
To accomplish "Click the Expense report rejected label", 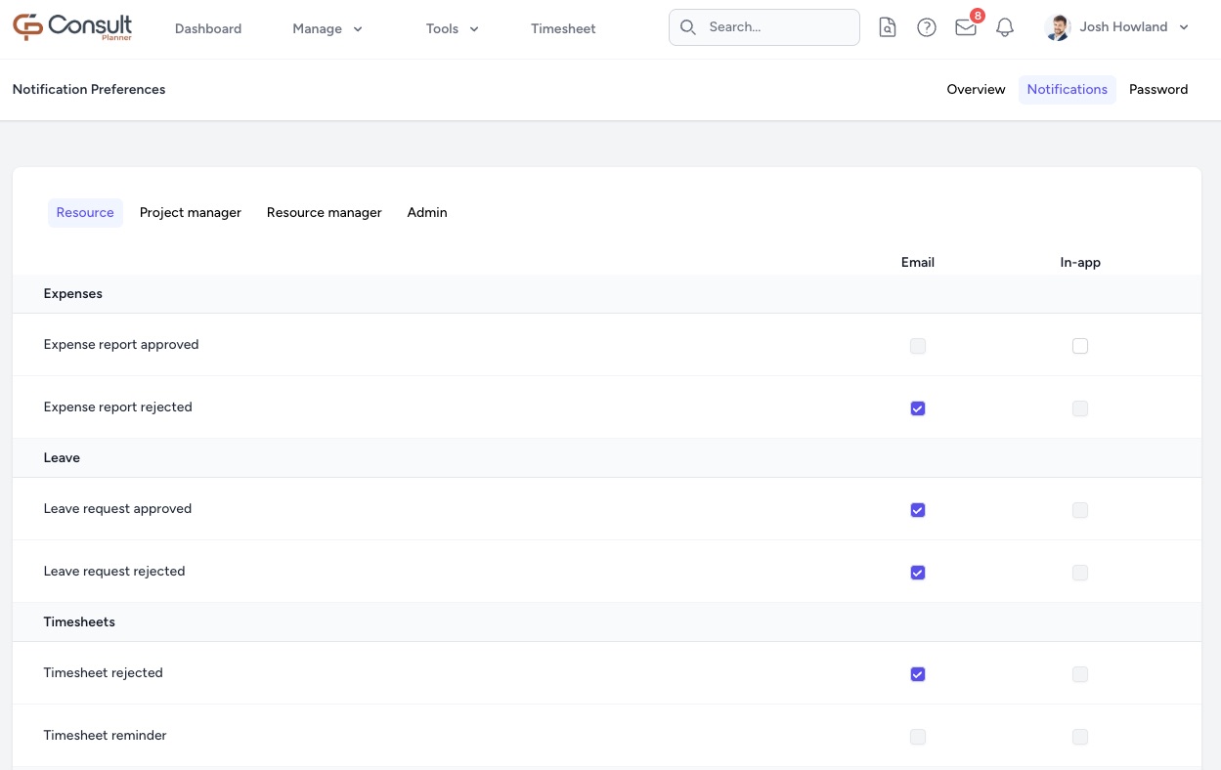I will coord(118,406).
